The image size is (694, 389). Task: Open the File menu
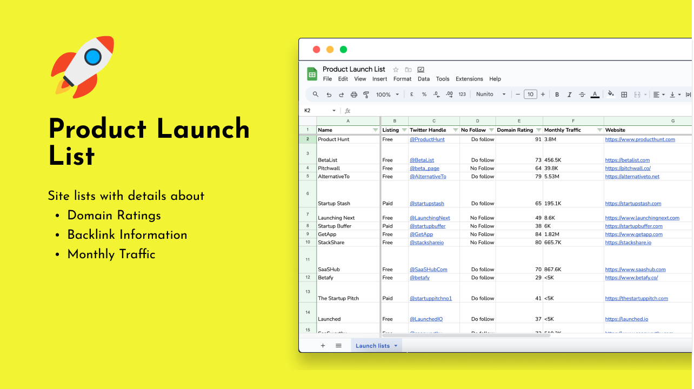point(328,79)
